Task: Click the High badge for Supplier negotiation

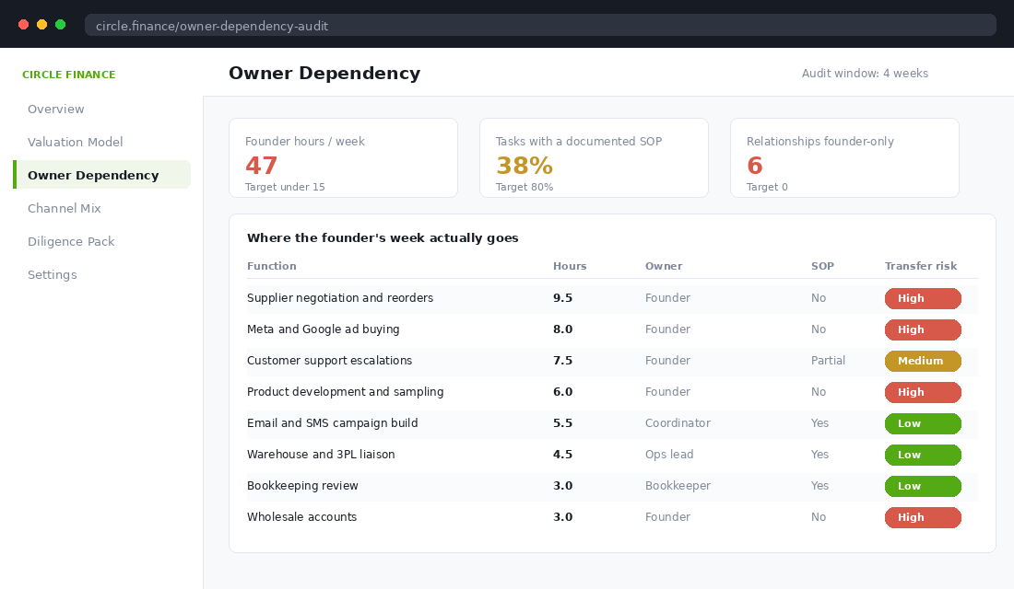Action: click(923, 298)
